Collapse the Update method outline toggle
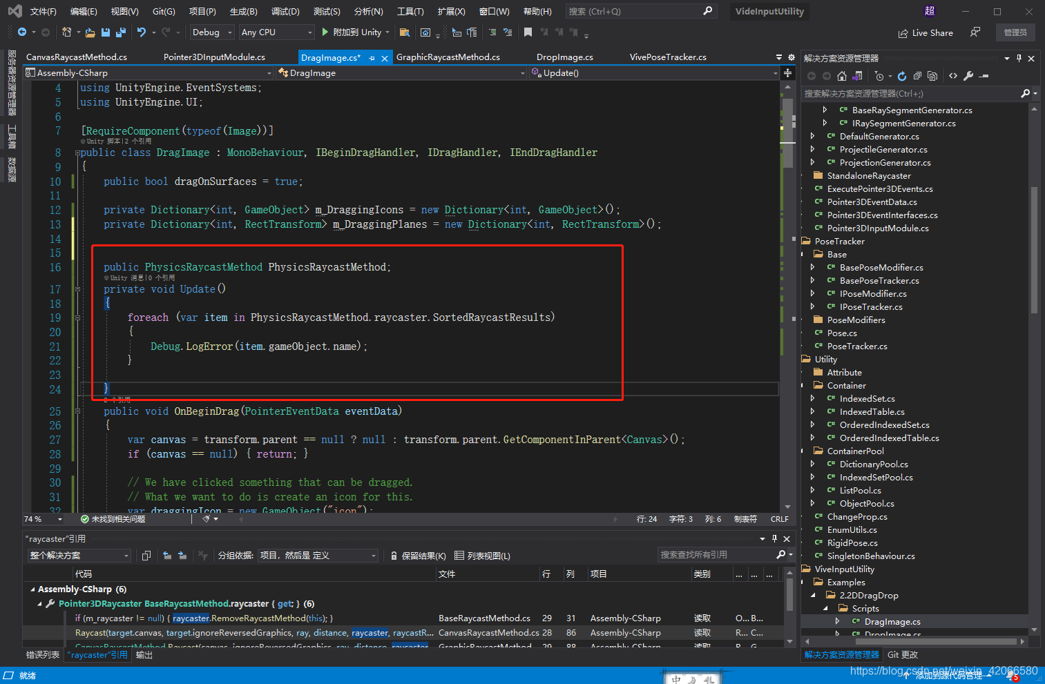Screen dimensions: 1045x684 click(78, 289)
